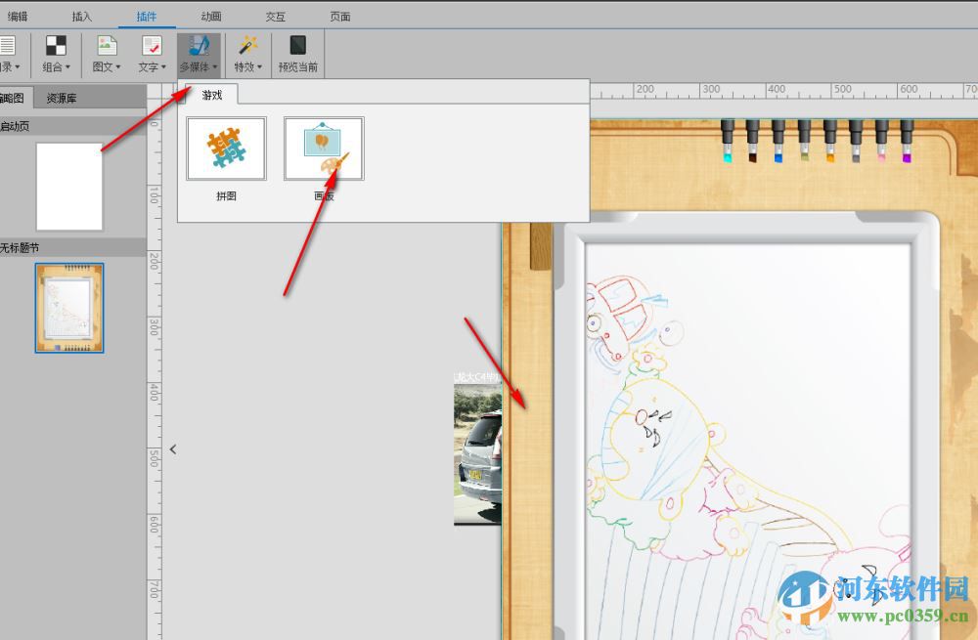Click the 拼图 label
The image size is (978, 640).
pos(227,196)
